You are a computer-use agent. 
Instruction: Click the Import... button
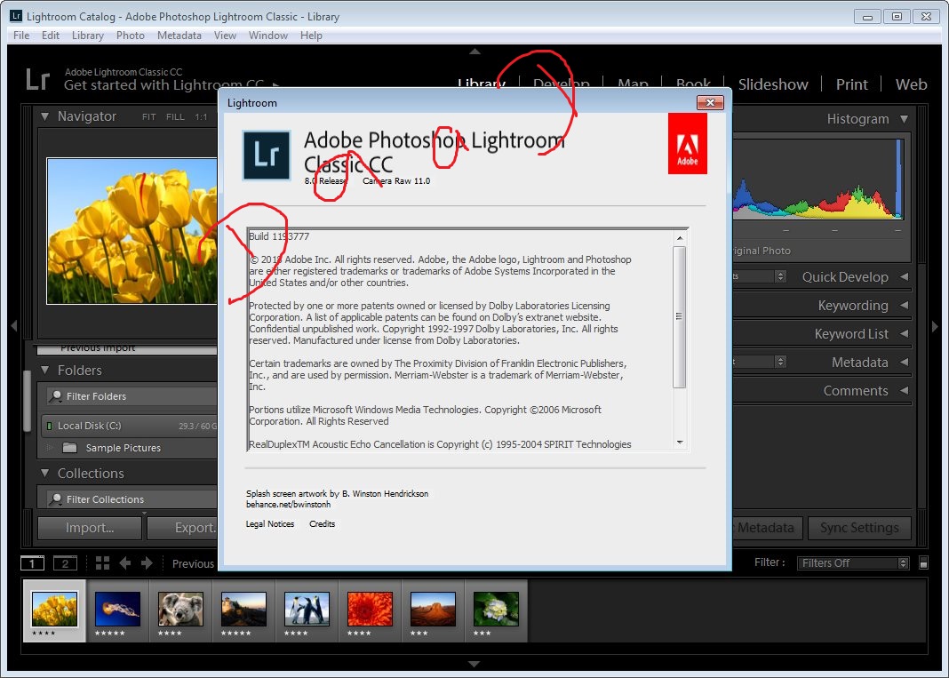pyautogui.click(x=90, y=528)
